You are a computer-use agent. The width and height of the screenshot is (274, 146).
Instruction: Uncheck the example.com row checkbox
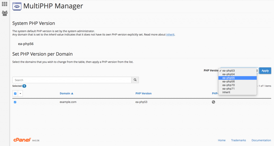pyautogui.click(x=15, y=102)
